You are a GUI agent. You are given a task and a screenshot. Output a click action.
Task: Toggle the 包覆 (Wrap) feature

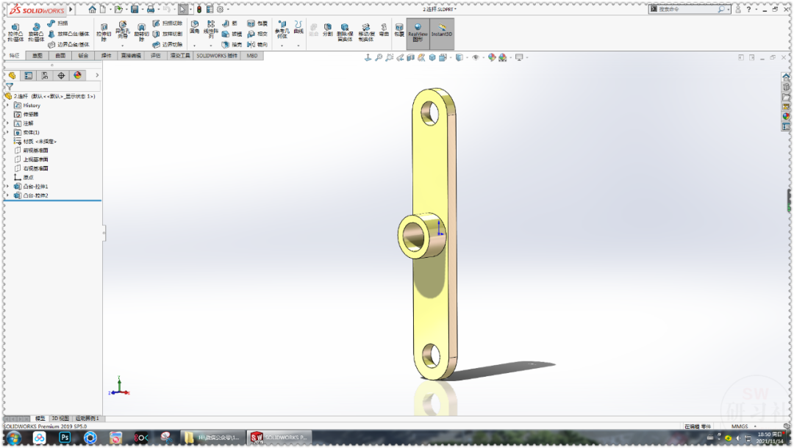[x=254, y=23]
